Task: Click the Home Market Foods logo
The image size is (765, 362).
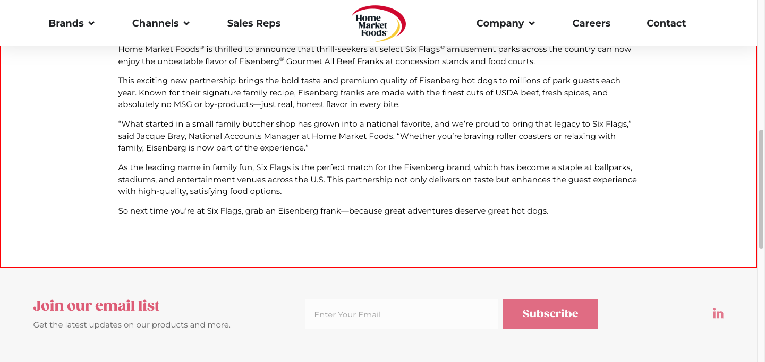Action: point(378,23)
